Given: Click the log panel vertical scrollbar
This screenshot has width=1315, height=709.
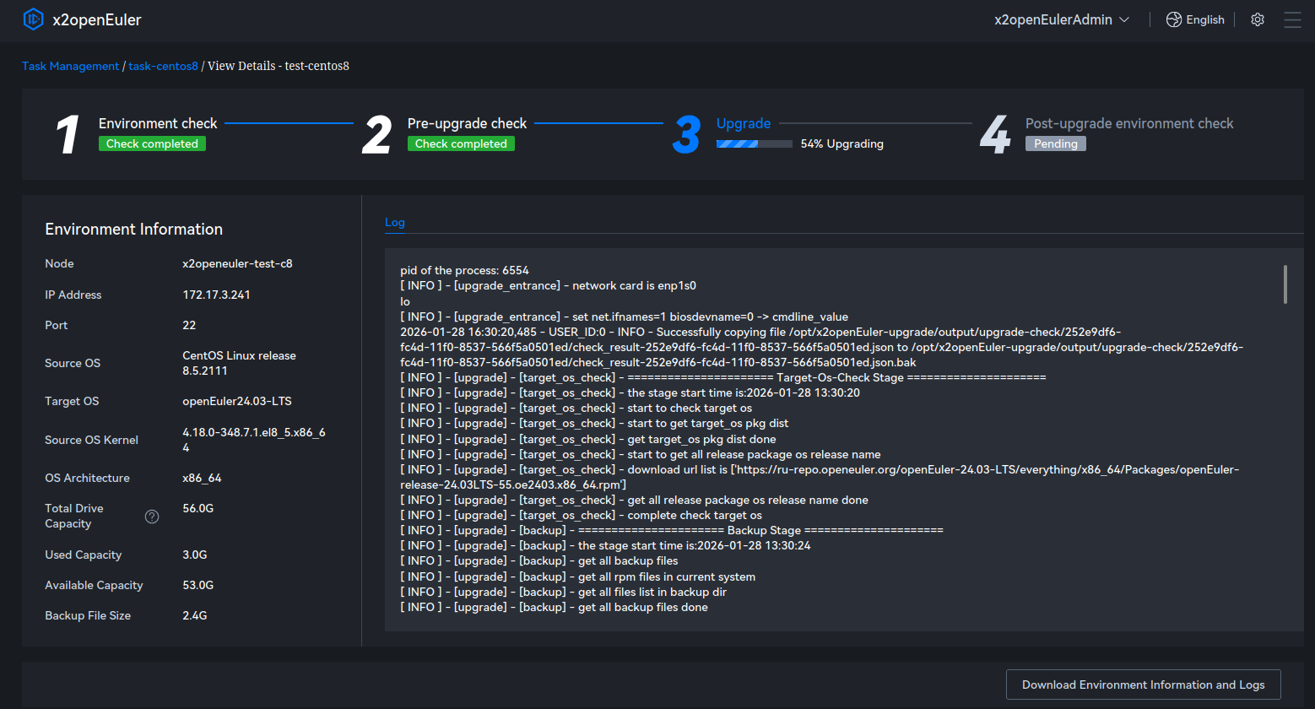Looking at the screenshot, I should (1285, 284).
